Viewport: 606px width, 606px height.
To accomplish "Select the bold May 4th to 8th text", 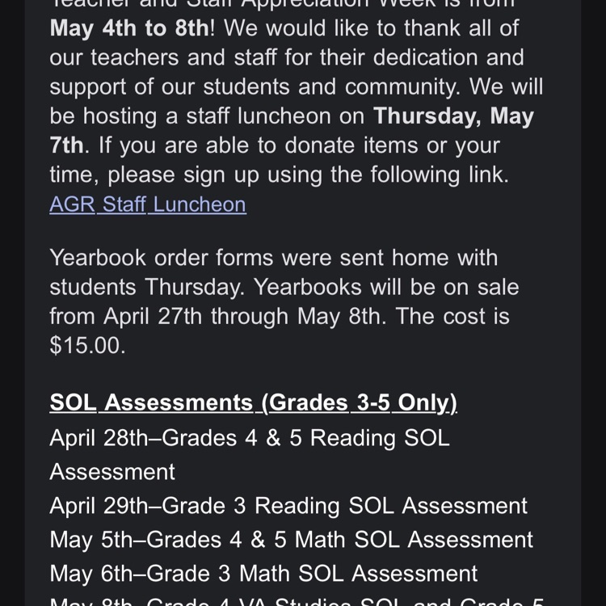I will (x=129, y=28).
